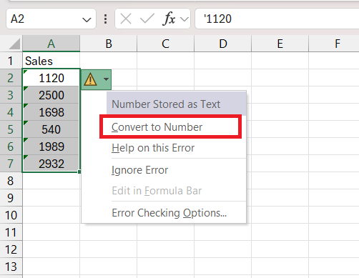Select row 4 header

(11, 112)
